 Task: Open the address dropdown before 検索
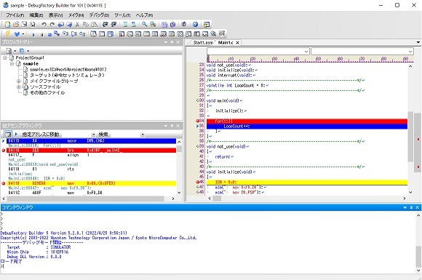coord(93,135)
